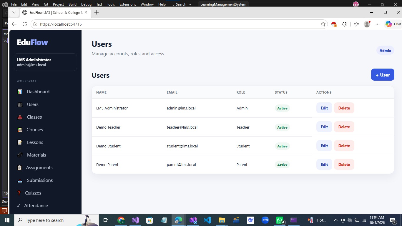Open the Visual Studio Build menu
The height and width of the screenshot is (226, 402).
click(72, 4)
